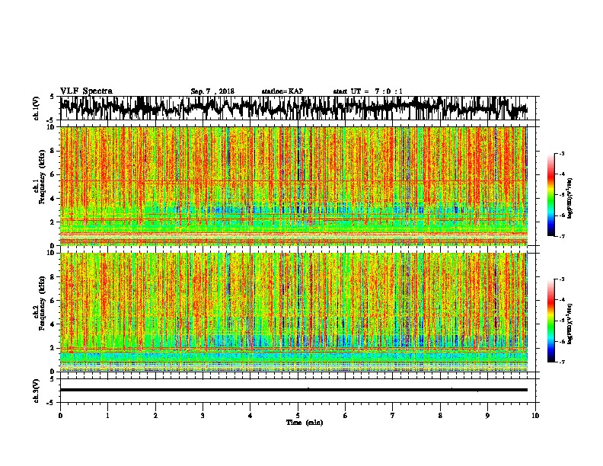Screen dimensions: 603x466
Task: Click the "ch.3(V)" waveform axis label
Action: click(36, 391)
